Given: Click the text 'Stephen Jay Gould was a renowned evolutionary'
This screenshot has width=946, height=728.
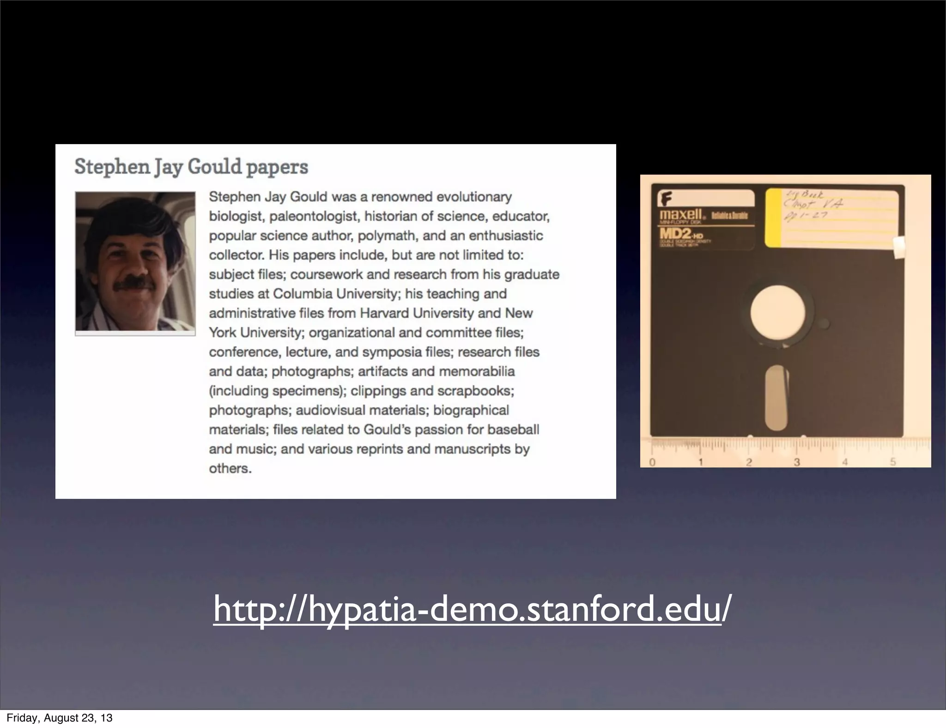Looking at the screenshot, I should click(x=360, y=197).
